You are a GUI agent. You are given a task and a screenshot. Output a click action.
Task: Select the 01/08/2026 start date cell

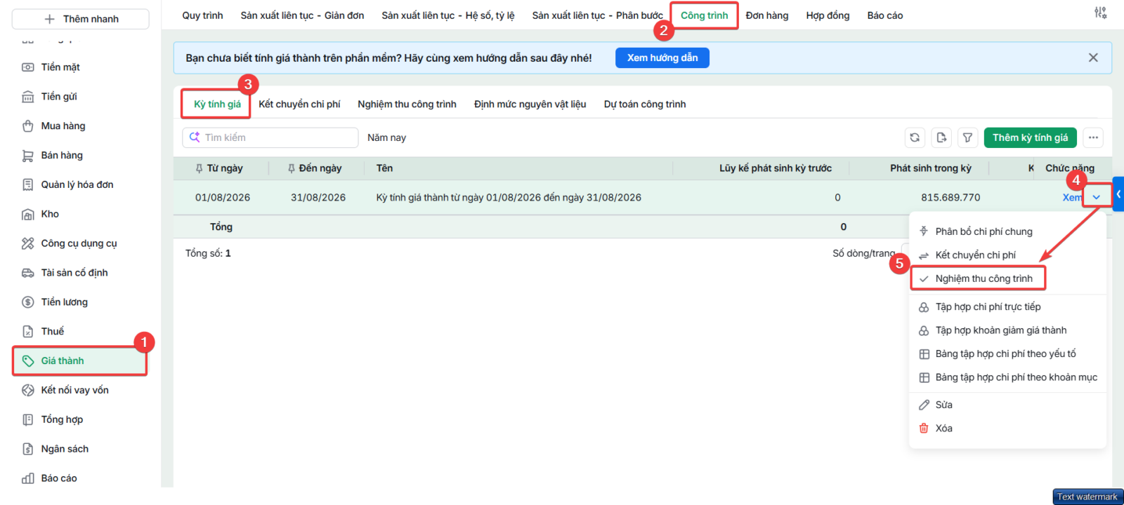click(223, 198)
